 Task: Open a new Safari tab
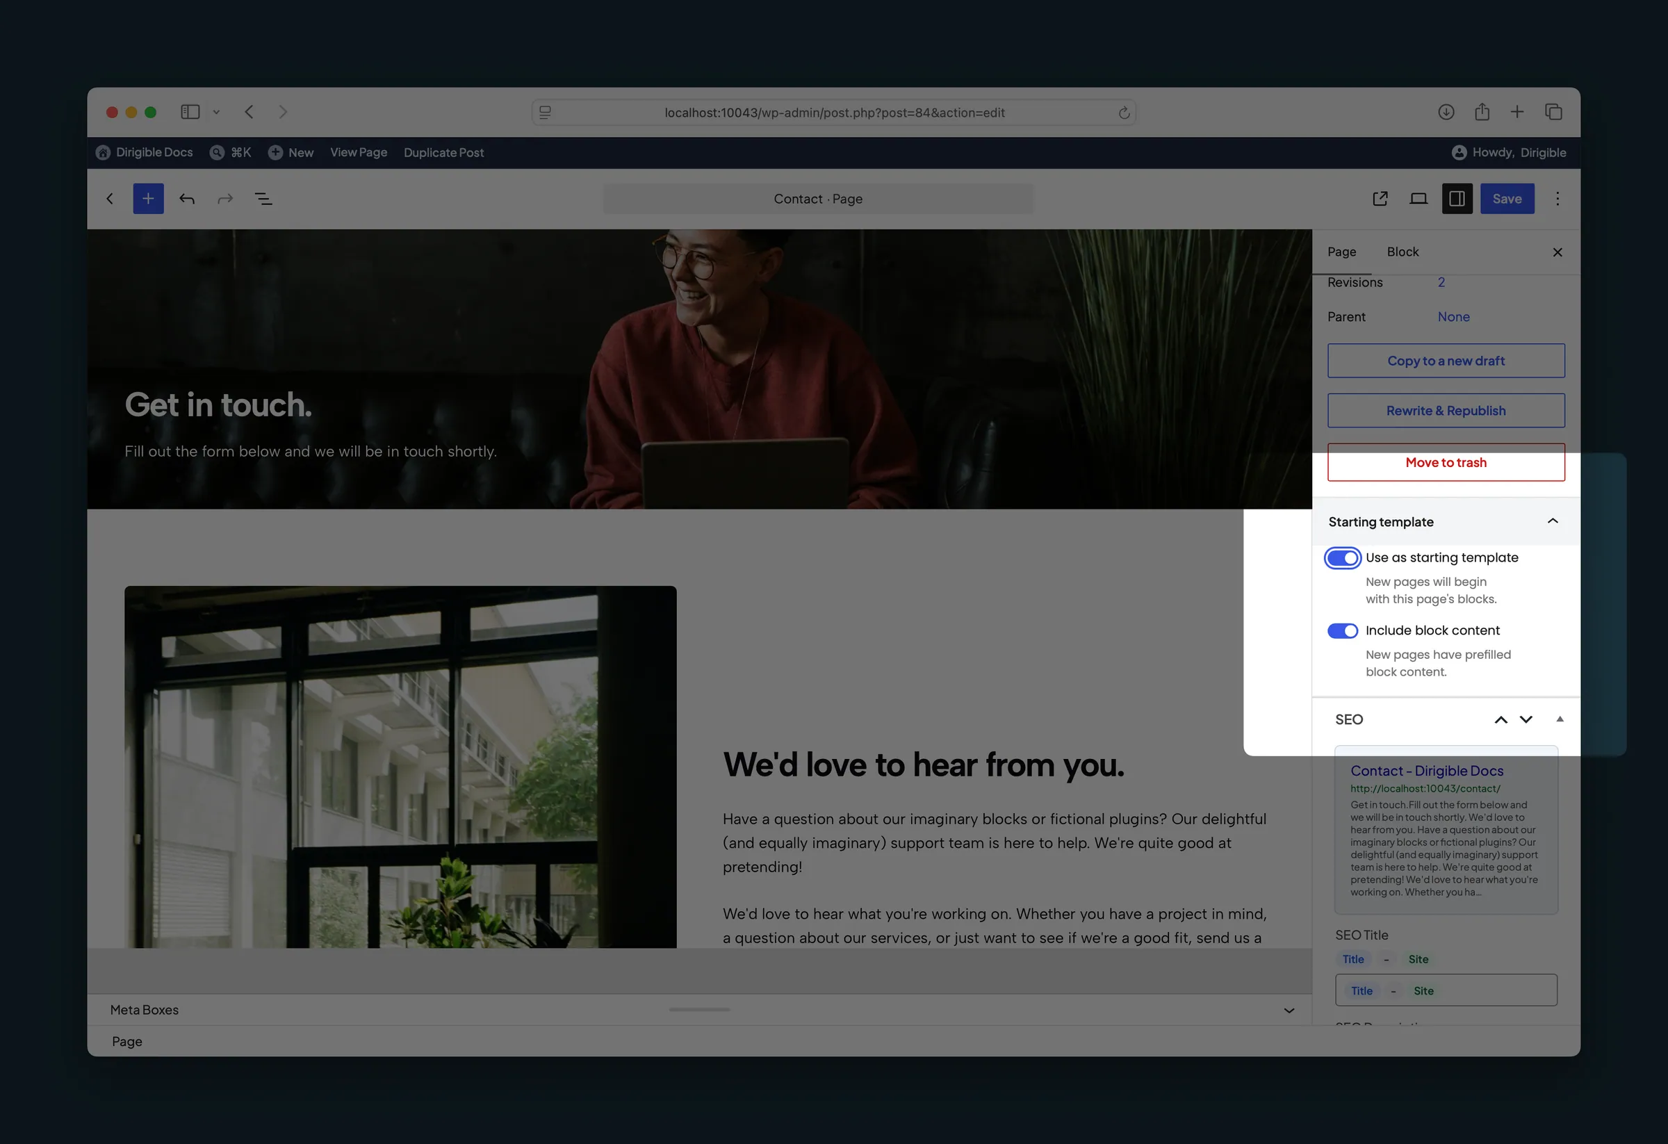coord(1517,112)
